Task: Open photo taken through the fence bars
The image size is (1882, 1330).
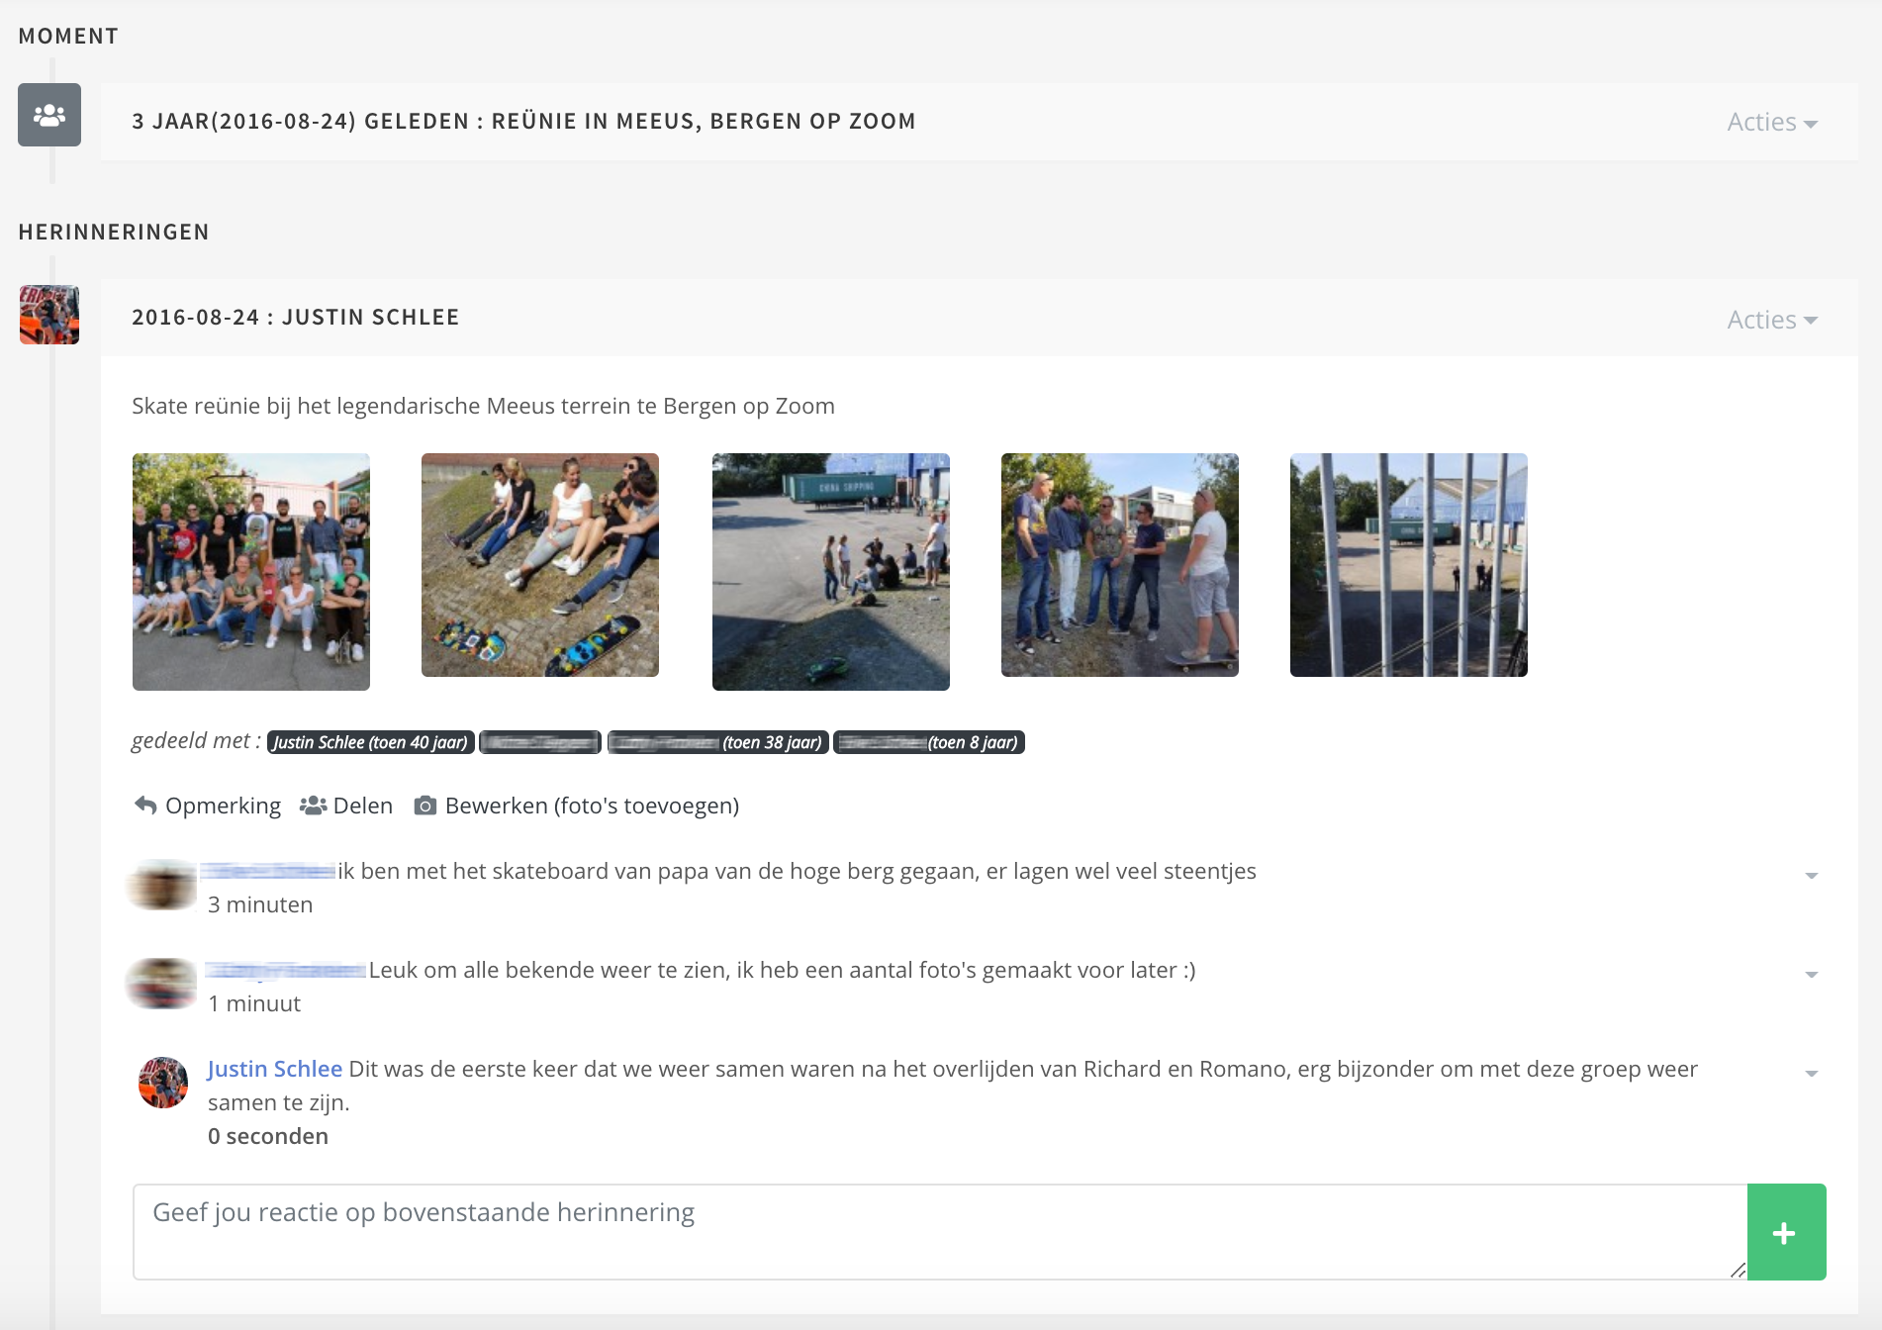Action: [x=1408, y=565]
